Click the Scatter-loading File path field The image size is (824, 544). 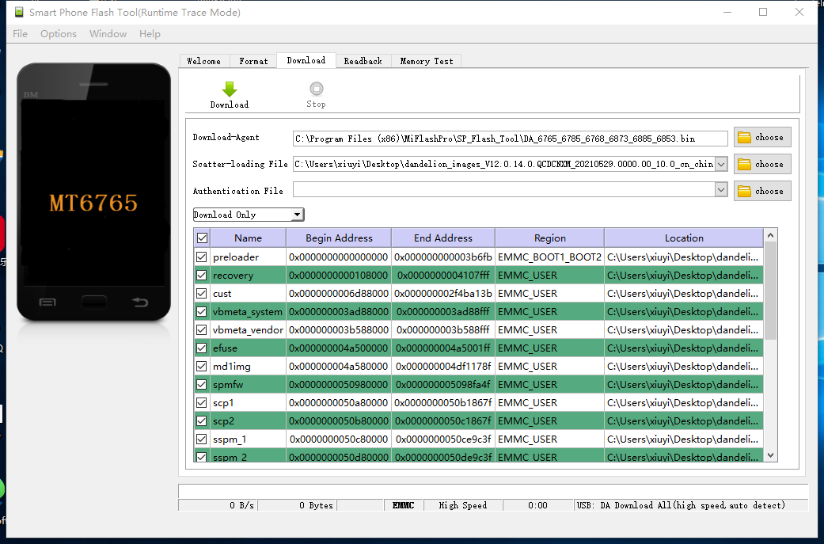coord(503,164)
